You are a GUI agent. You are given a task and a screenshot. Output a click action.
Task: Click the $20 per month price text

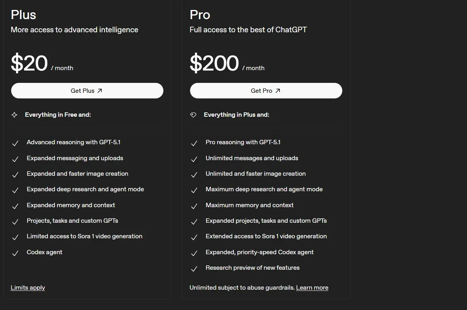click(42, 64)
